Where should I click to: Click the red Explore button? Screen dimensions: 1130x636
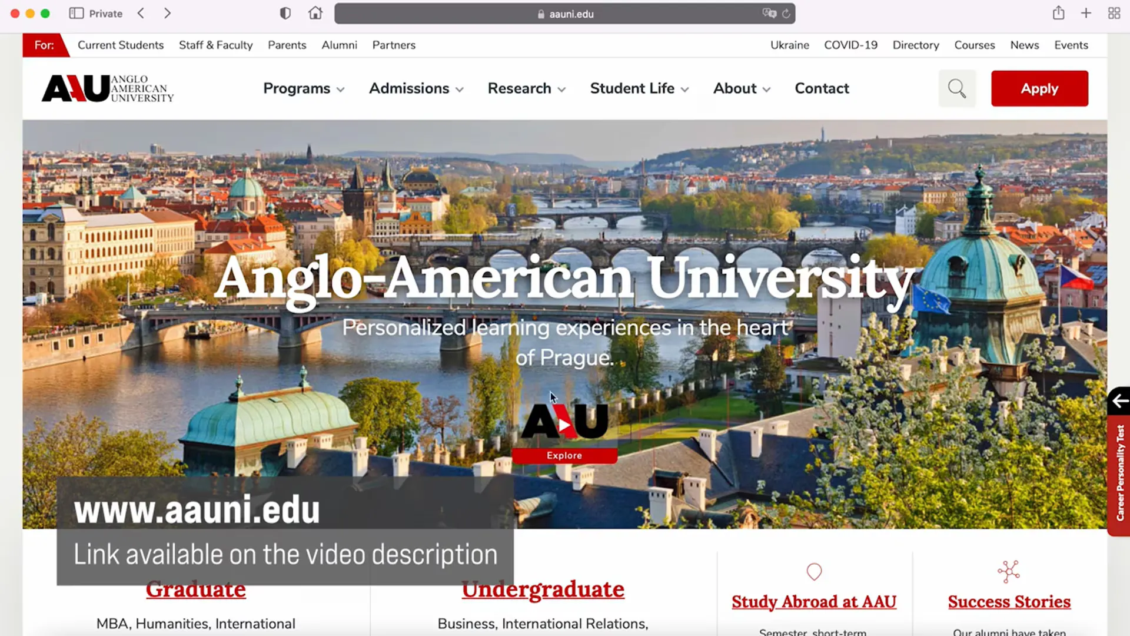[564, 455]
